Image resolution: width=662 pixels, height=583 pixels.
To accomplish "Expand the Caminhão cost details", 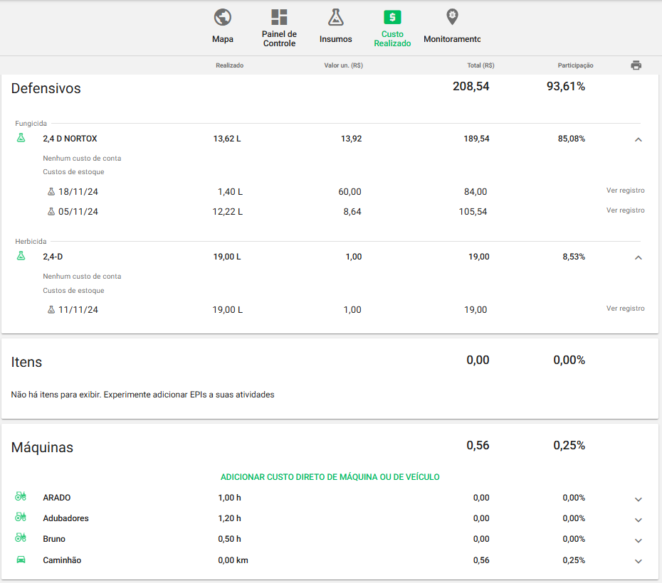I will (x=638, y=562).
